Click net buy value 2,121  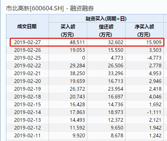(155, 120)
